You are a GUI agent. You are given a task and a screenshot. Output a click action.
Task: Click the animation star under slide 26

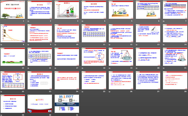pyautogui.click(x=110, y=92)
